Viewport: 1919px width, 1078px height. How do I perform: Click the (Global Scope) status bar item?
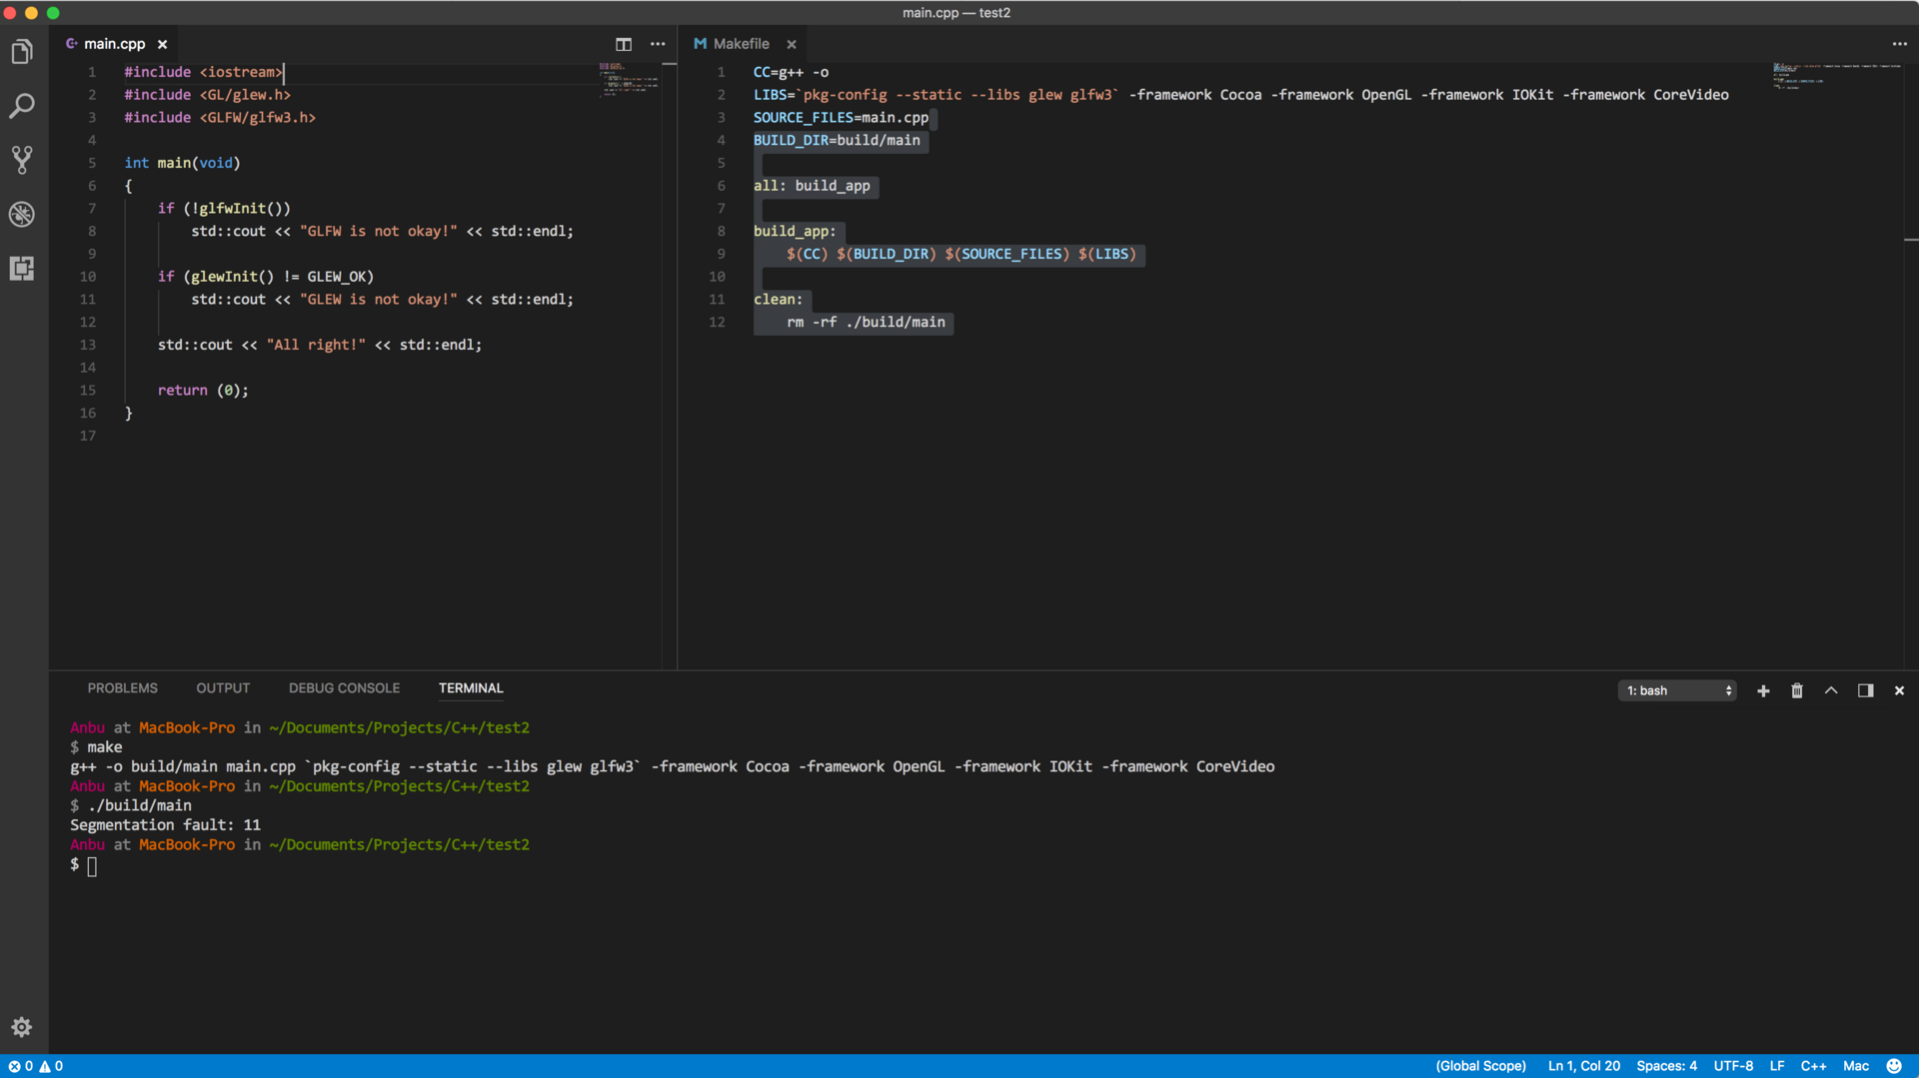coord(1481,1066)
